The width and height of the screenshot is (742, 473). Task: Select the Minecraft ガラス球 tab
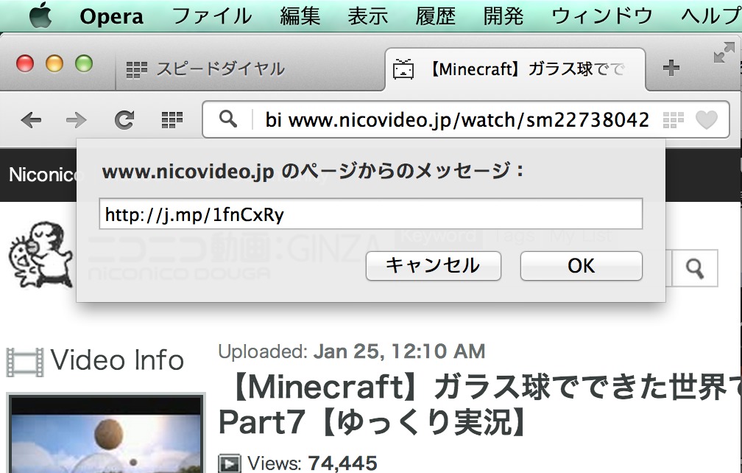point(515,69)
